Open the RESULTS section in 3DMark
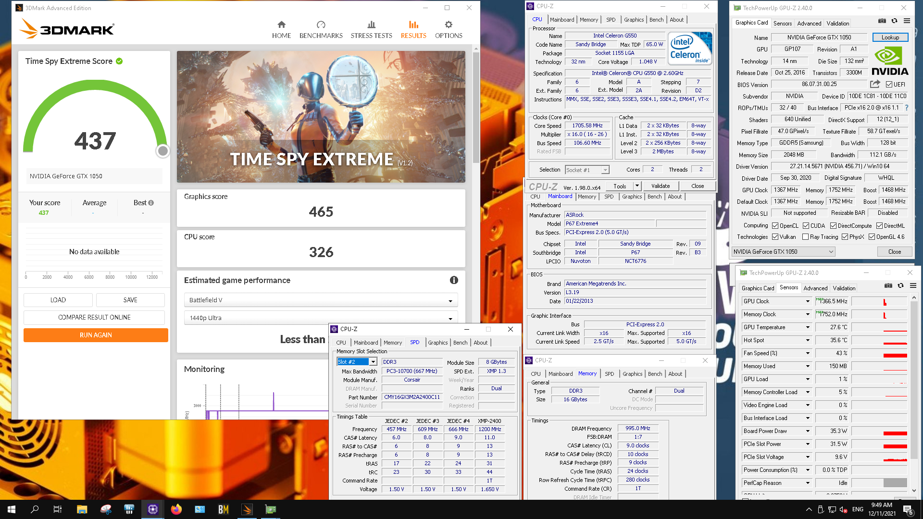 pyautogui.click(x=413, y=30)
